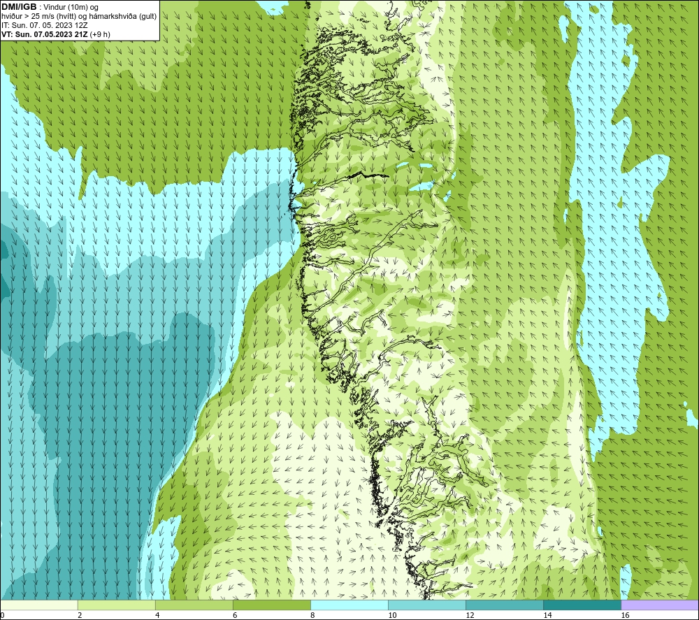Screen dimensions: 699x620
Task: Click the legend label 14
Action: pyautogui.click(x=547, y=615)
